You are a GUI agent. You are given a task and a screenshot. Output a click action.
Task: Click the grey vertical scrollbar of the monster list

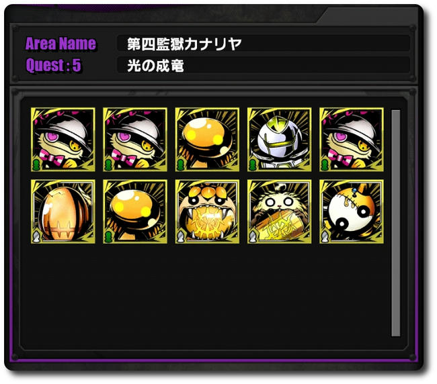[x=396, y=223]
